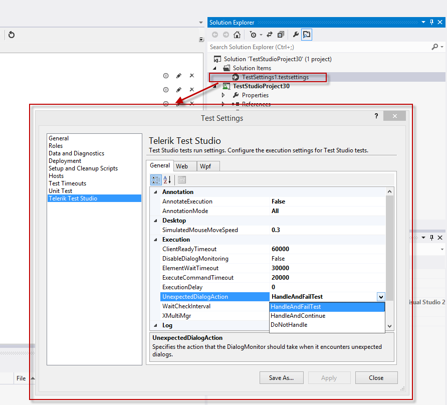Toggle auto-hide pin on Solution Explorer
This screenshot has height=405, width=447.
[431, 22]
